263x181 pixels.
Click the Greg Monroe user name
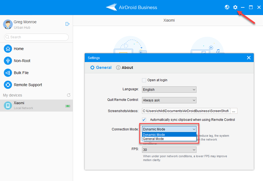click(x=25, y=22)
